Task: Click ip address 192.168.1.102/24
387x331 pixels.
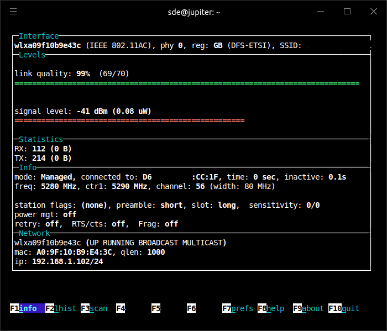Action: coord(67,261)
